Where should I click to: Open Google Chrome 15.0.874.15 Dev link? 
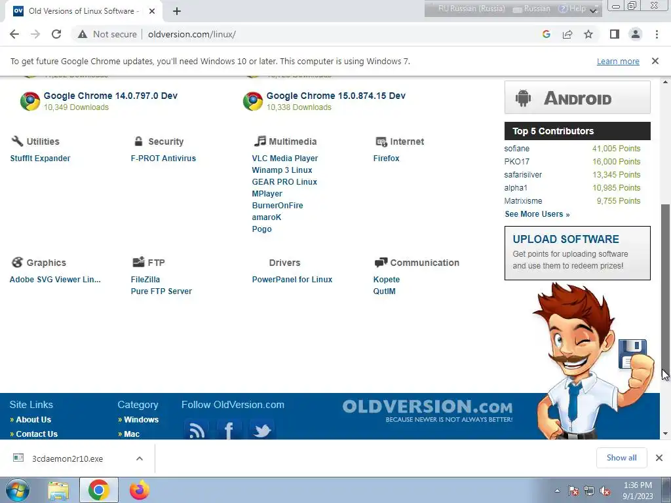336,96
